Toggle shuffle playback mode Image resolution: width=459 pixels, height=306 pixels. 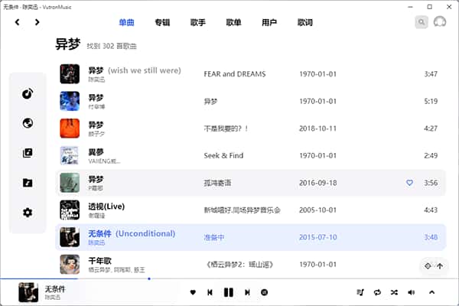click(x=394, y=292)
